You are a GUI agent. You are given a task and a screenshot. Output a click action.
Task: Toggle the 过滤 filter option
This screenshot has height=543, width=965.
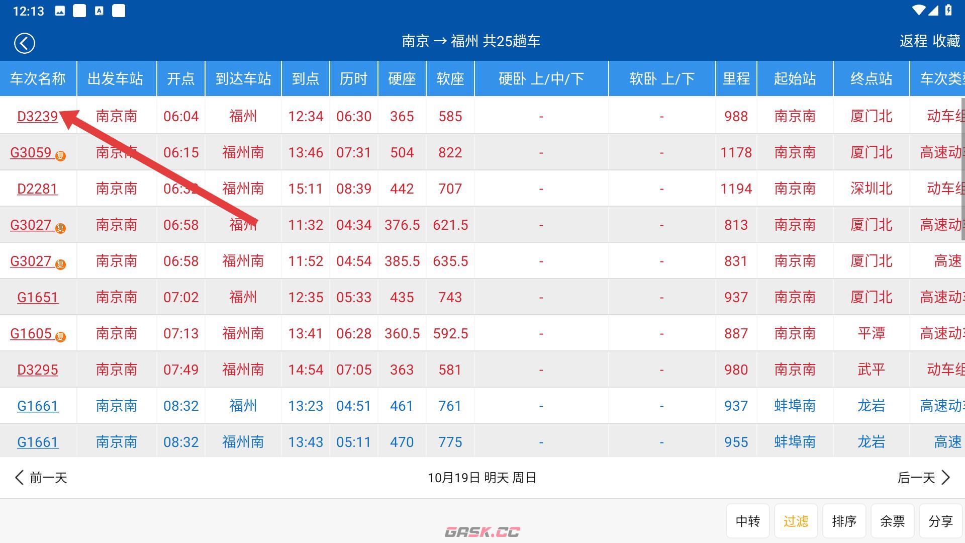point(795,521)
